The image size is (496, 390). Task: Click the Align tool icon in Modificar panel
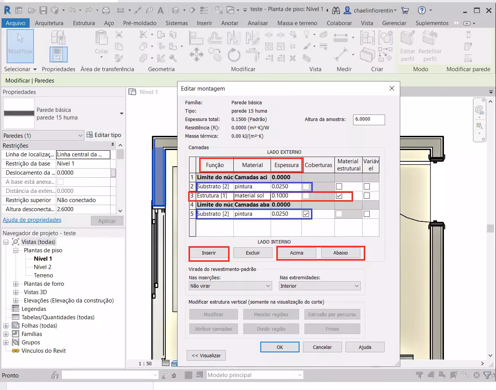point(196,38)
